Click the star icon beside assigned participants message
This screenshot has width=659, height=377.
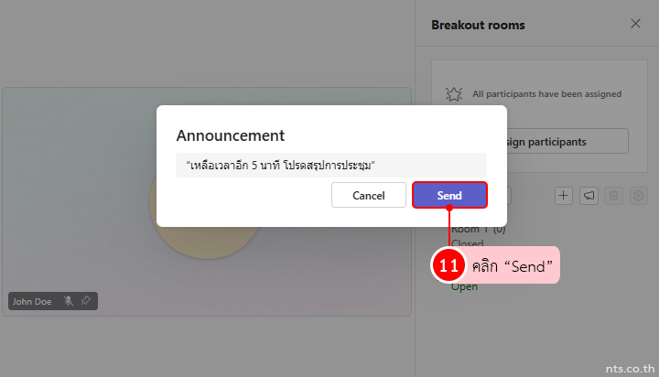[452, 93]
